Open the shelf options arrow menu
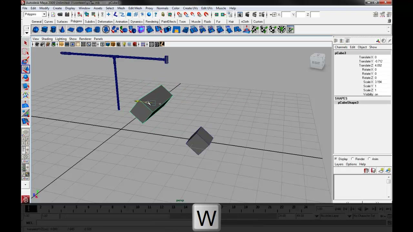Screen dimensions: 413x232 click(27, 33)
